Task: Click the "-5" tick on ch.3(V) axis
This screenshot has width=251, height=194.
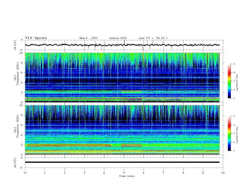Action: [x=21, y=168]
